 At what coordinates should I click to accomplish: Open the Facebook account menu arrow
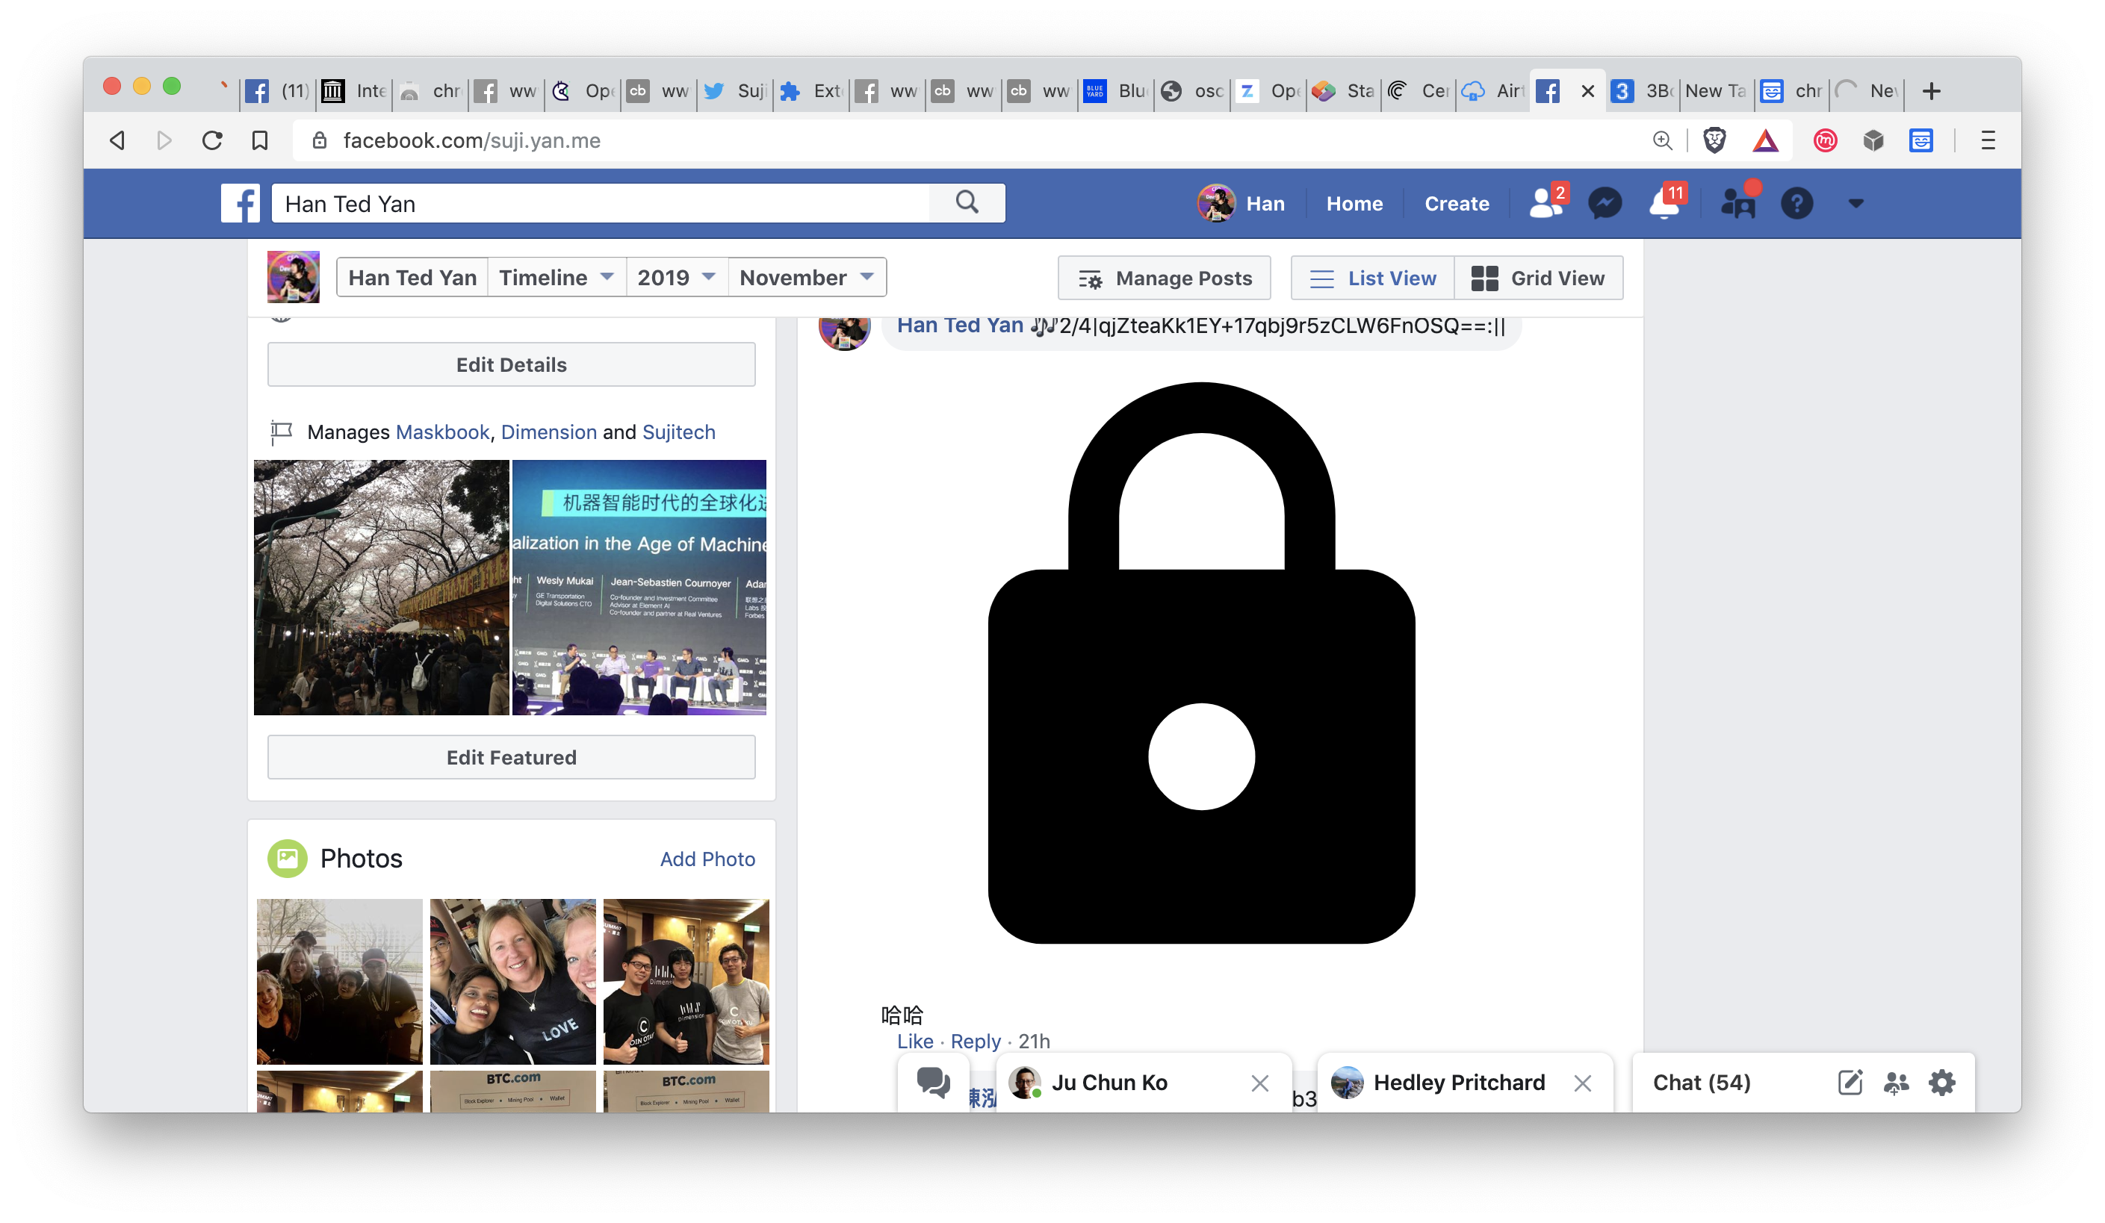[x=1856, y=204]
